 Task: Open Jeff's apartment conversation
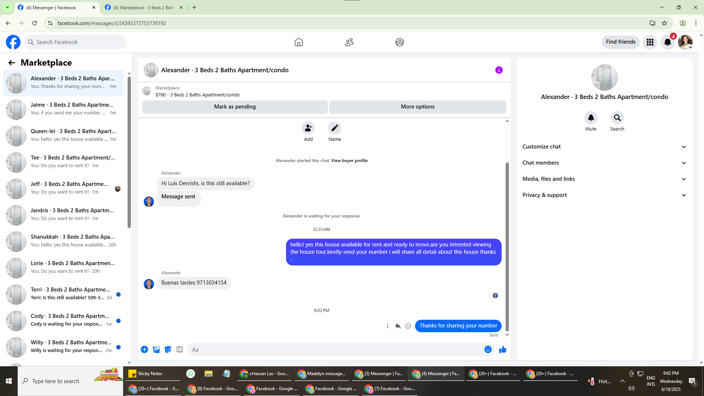point(63,188)
